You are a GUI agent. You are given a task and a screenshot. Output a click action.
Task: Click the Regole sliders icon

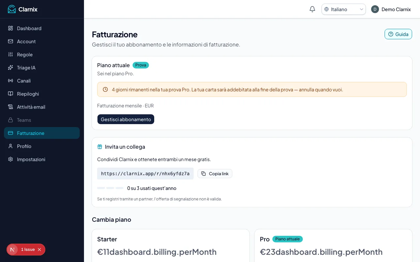[10, 54]
